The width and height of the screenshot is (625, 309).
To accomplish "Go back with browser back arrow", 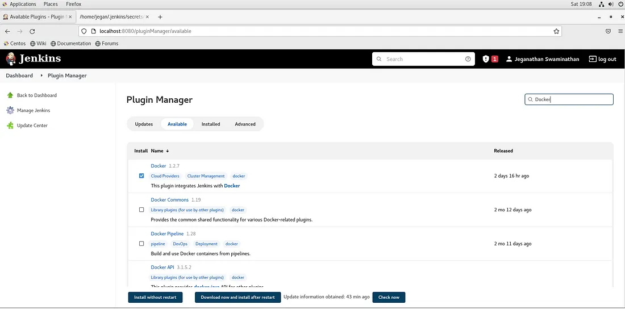I will coord(7,31).
